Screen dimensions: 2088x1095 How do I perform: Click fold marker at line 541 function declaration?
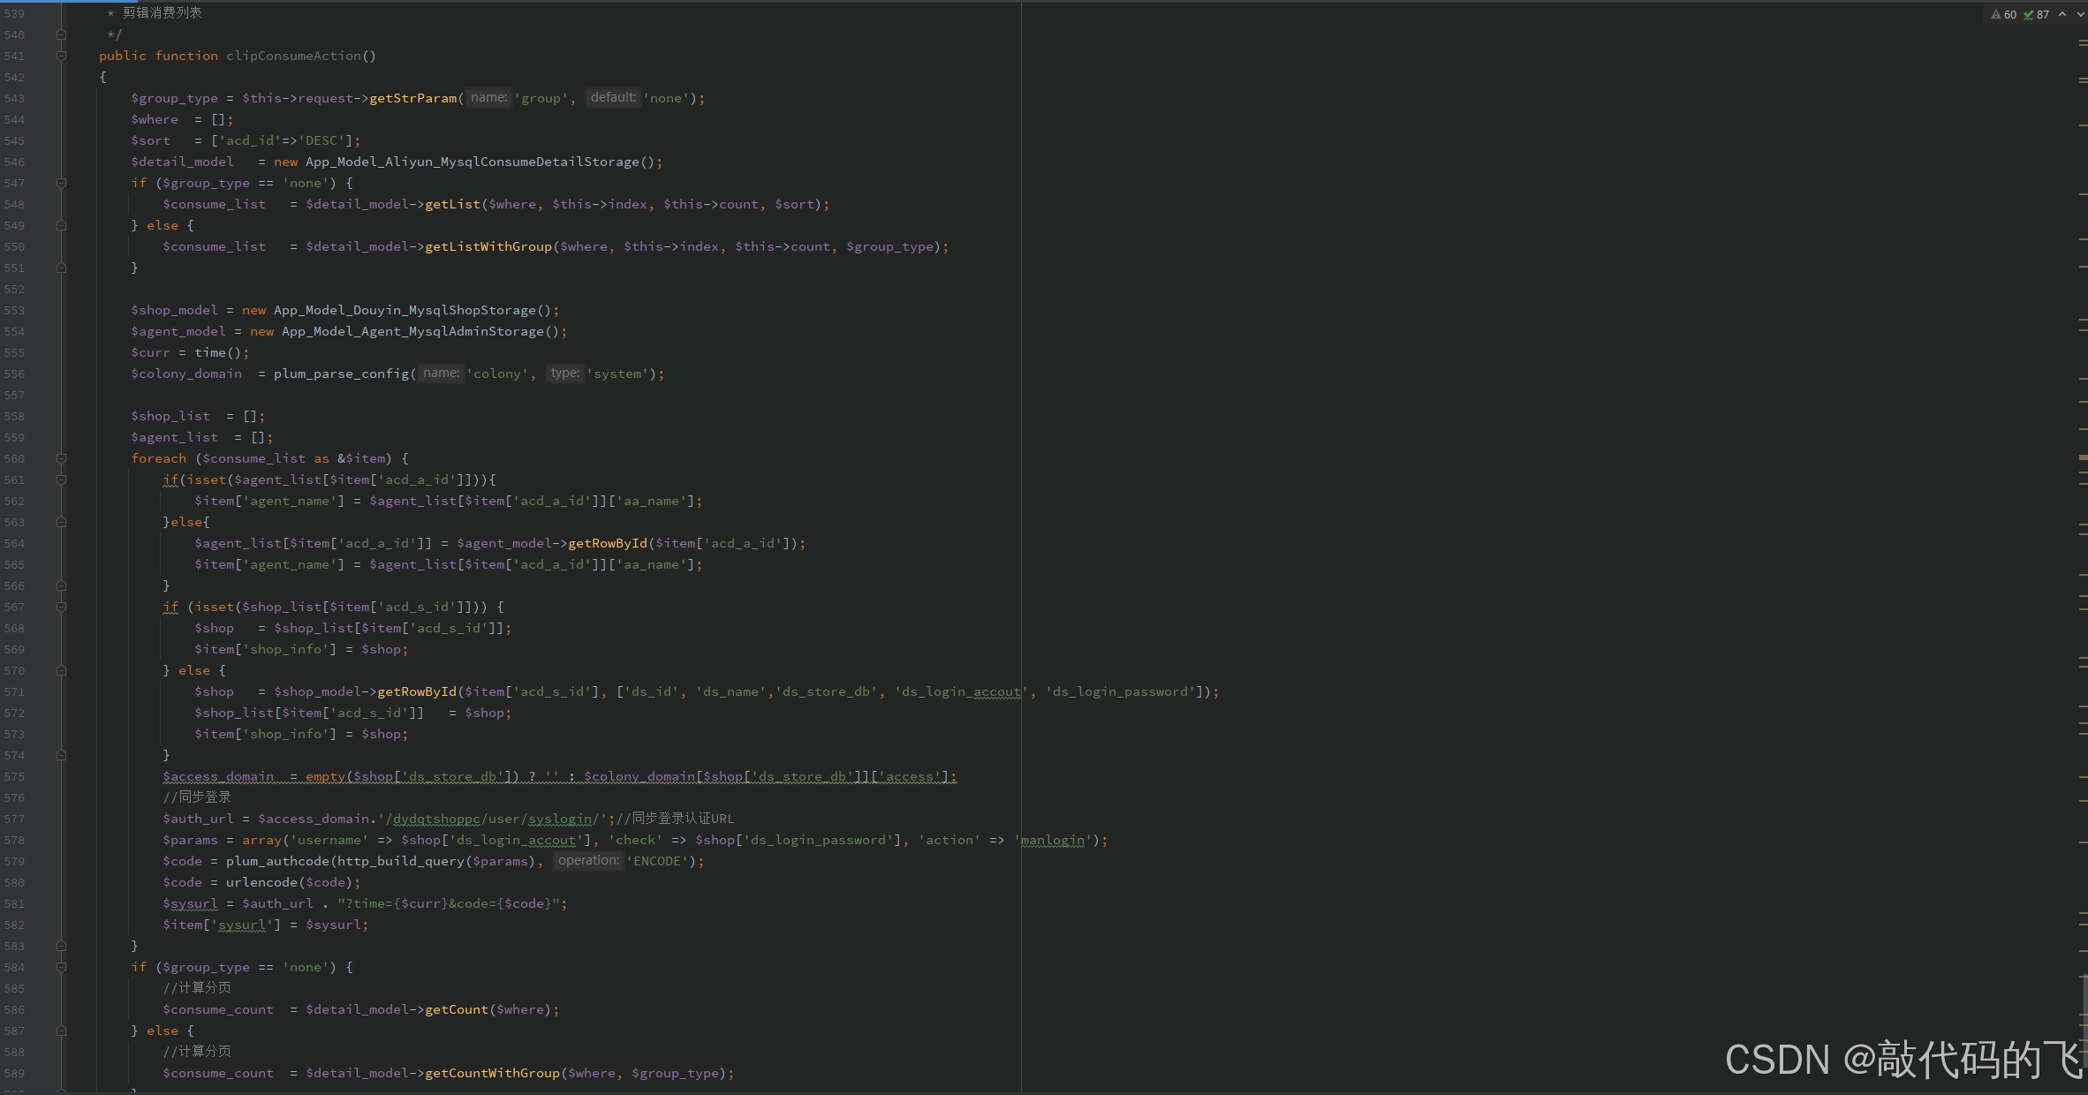61,56
